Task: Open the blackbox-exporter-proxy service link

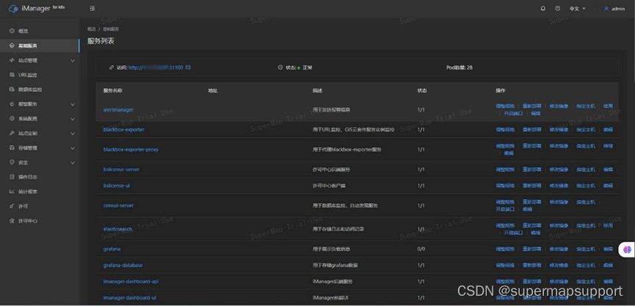Action: 131,150
